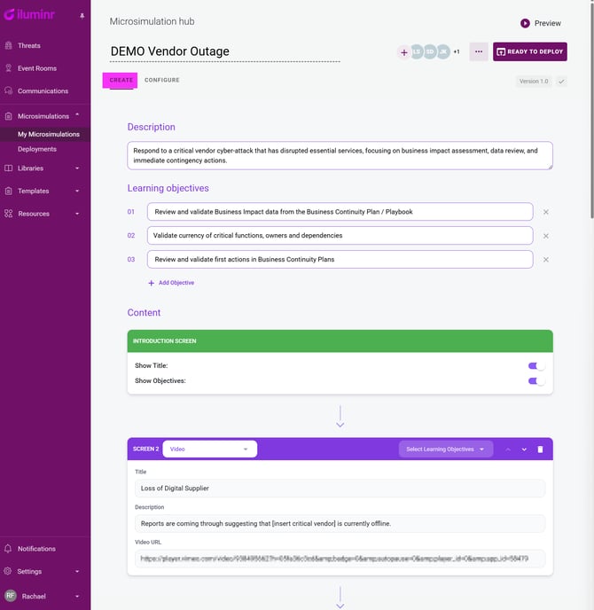Switch to the Configure tab
Image resolution: width=594 pixels, height=610 pixels.
click(162, 81)
